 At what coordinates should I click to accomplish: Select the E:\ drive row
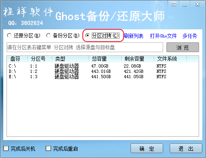point(103,77)
